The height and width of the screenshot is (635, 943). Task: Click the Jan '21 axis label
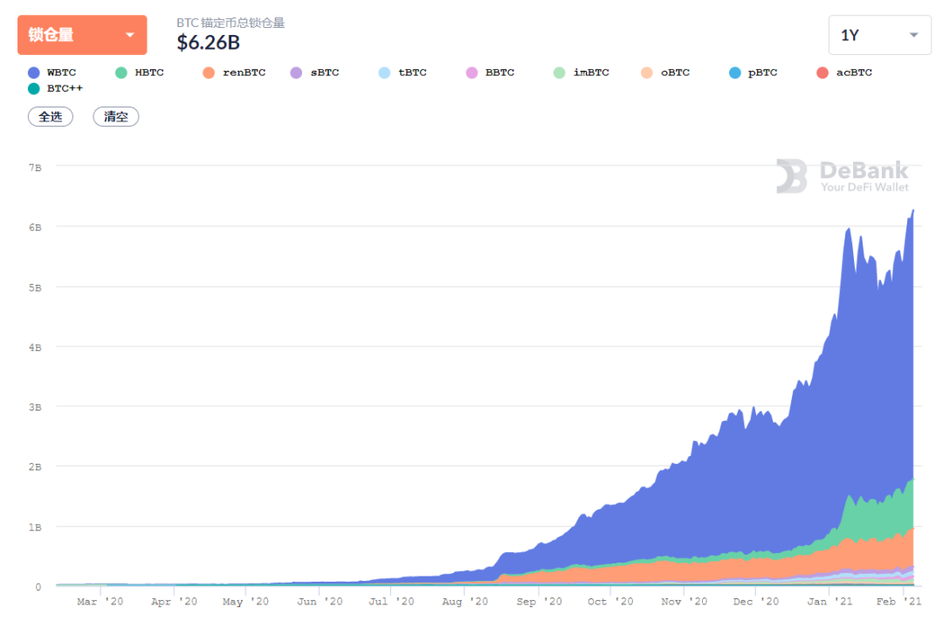point(830,601)
